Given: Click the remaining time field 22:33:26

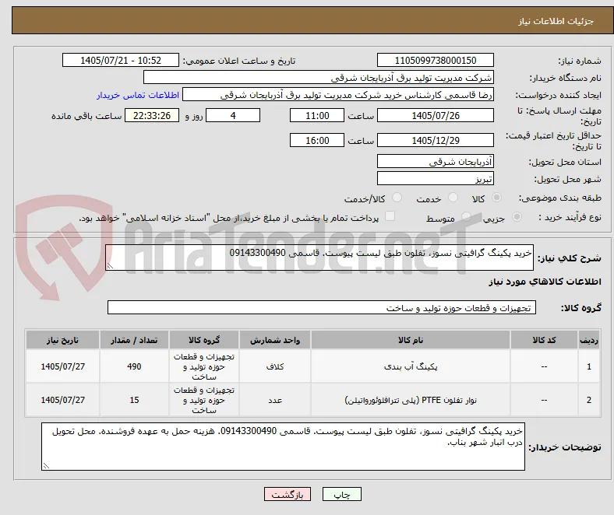Looking at the screenshot, I should (152, 115).
